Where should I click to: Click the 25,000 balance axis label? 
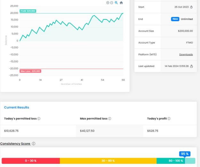[x=14, y=6]
